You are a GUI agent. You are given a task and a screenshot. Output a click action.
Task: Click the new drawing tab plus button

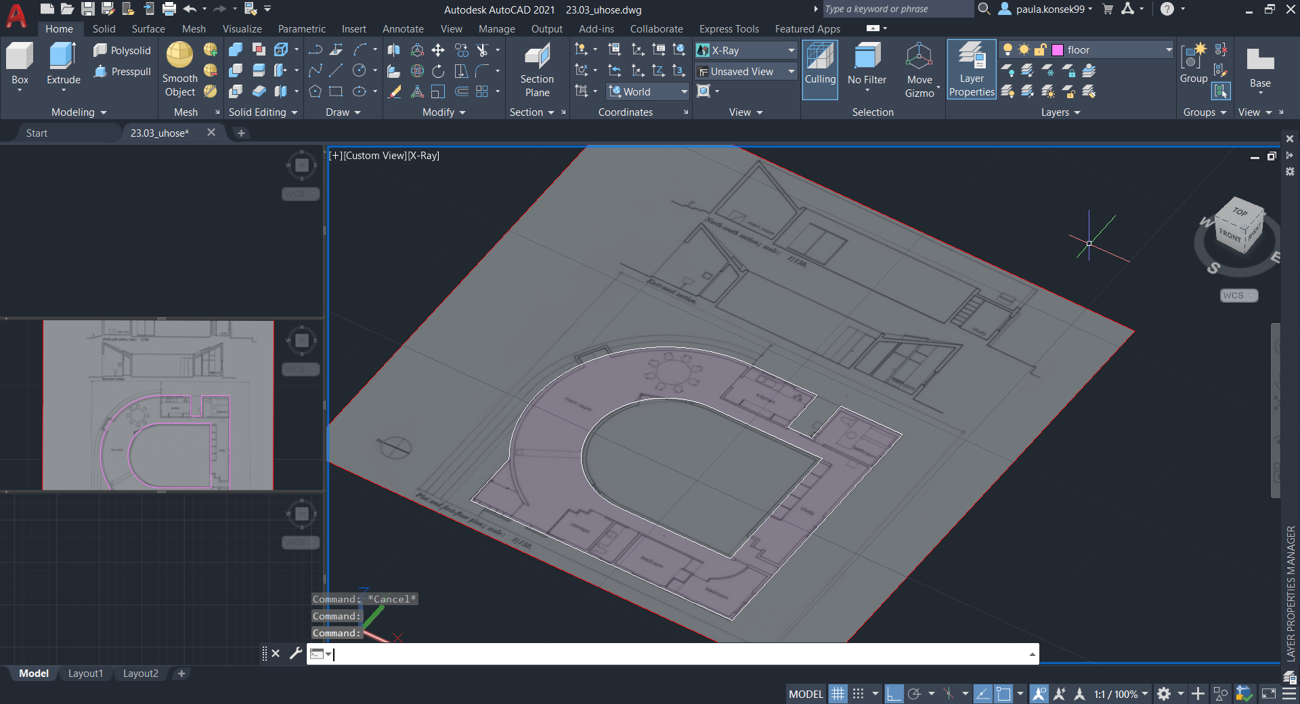(241, 133)
